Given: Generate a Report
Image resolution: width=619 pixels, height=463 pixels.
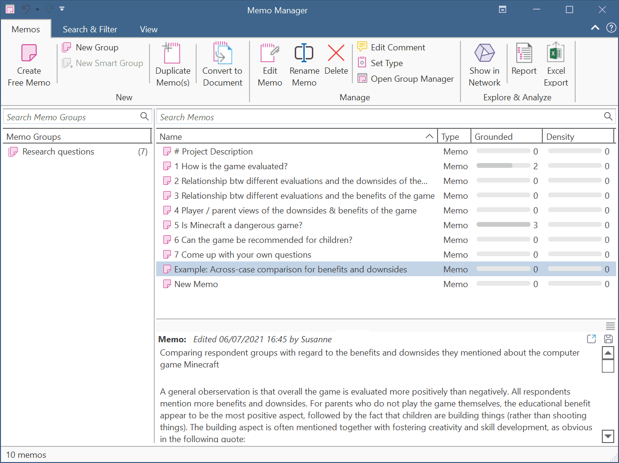Looking at the screenshot, I should [x=524, y=59].
